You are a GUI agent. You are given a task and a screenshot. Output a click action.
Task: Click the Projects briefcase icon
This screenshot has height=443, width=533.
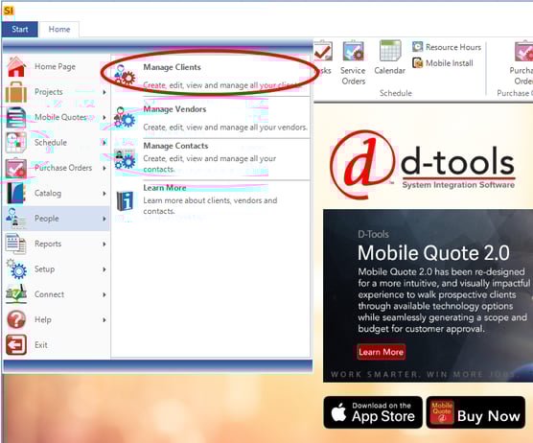(16, 92)
